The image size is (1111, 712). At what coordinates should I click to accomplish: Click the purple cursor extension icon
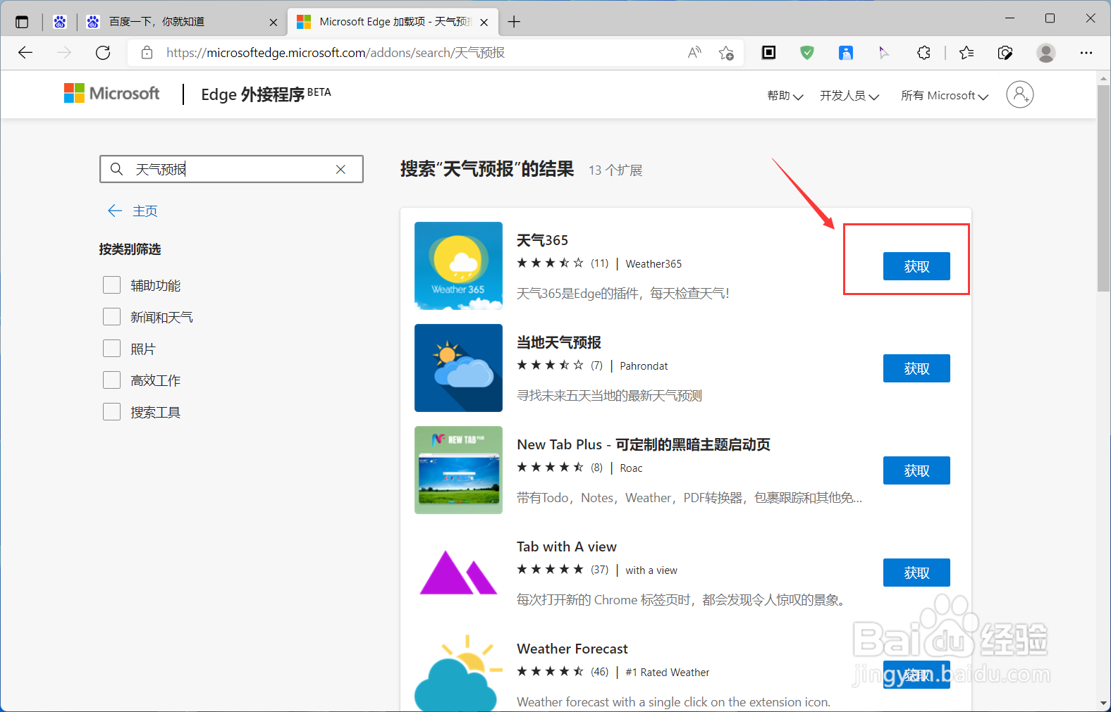tap(883, 53)
